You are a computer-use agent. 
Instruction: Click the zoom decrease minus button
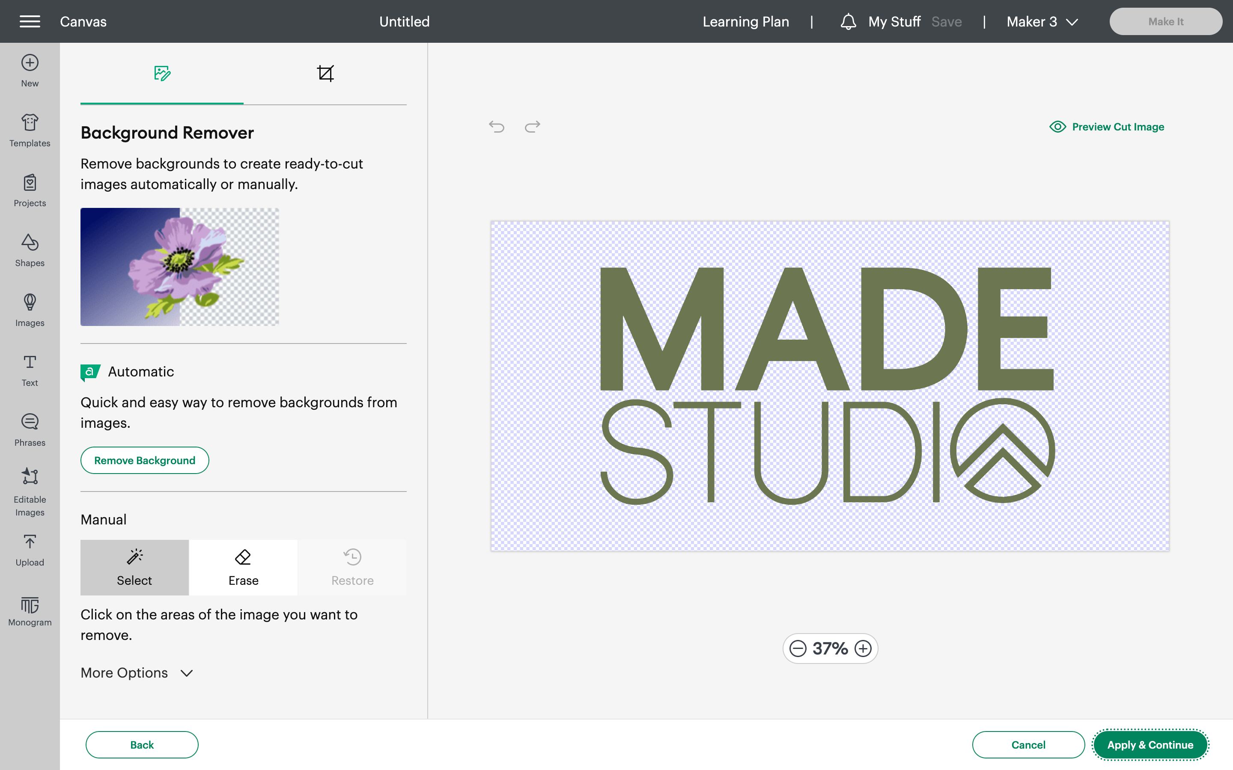798,649
